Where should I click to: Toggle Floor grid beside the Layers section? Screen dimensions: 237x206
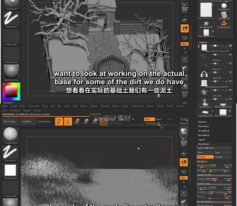184,154
